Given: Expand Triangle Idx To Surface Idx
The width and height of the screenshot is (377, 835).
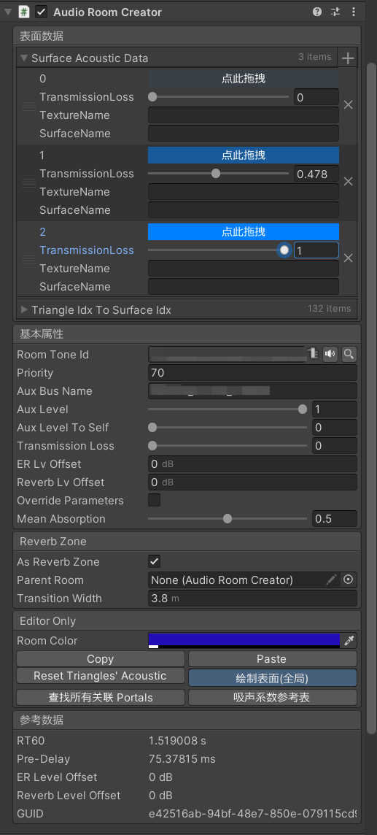Looking at the screenshot, I should coord(24,309).
